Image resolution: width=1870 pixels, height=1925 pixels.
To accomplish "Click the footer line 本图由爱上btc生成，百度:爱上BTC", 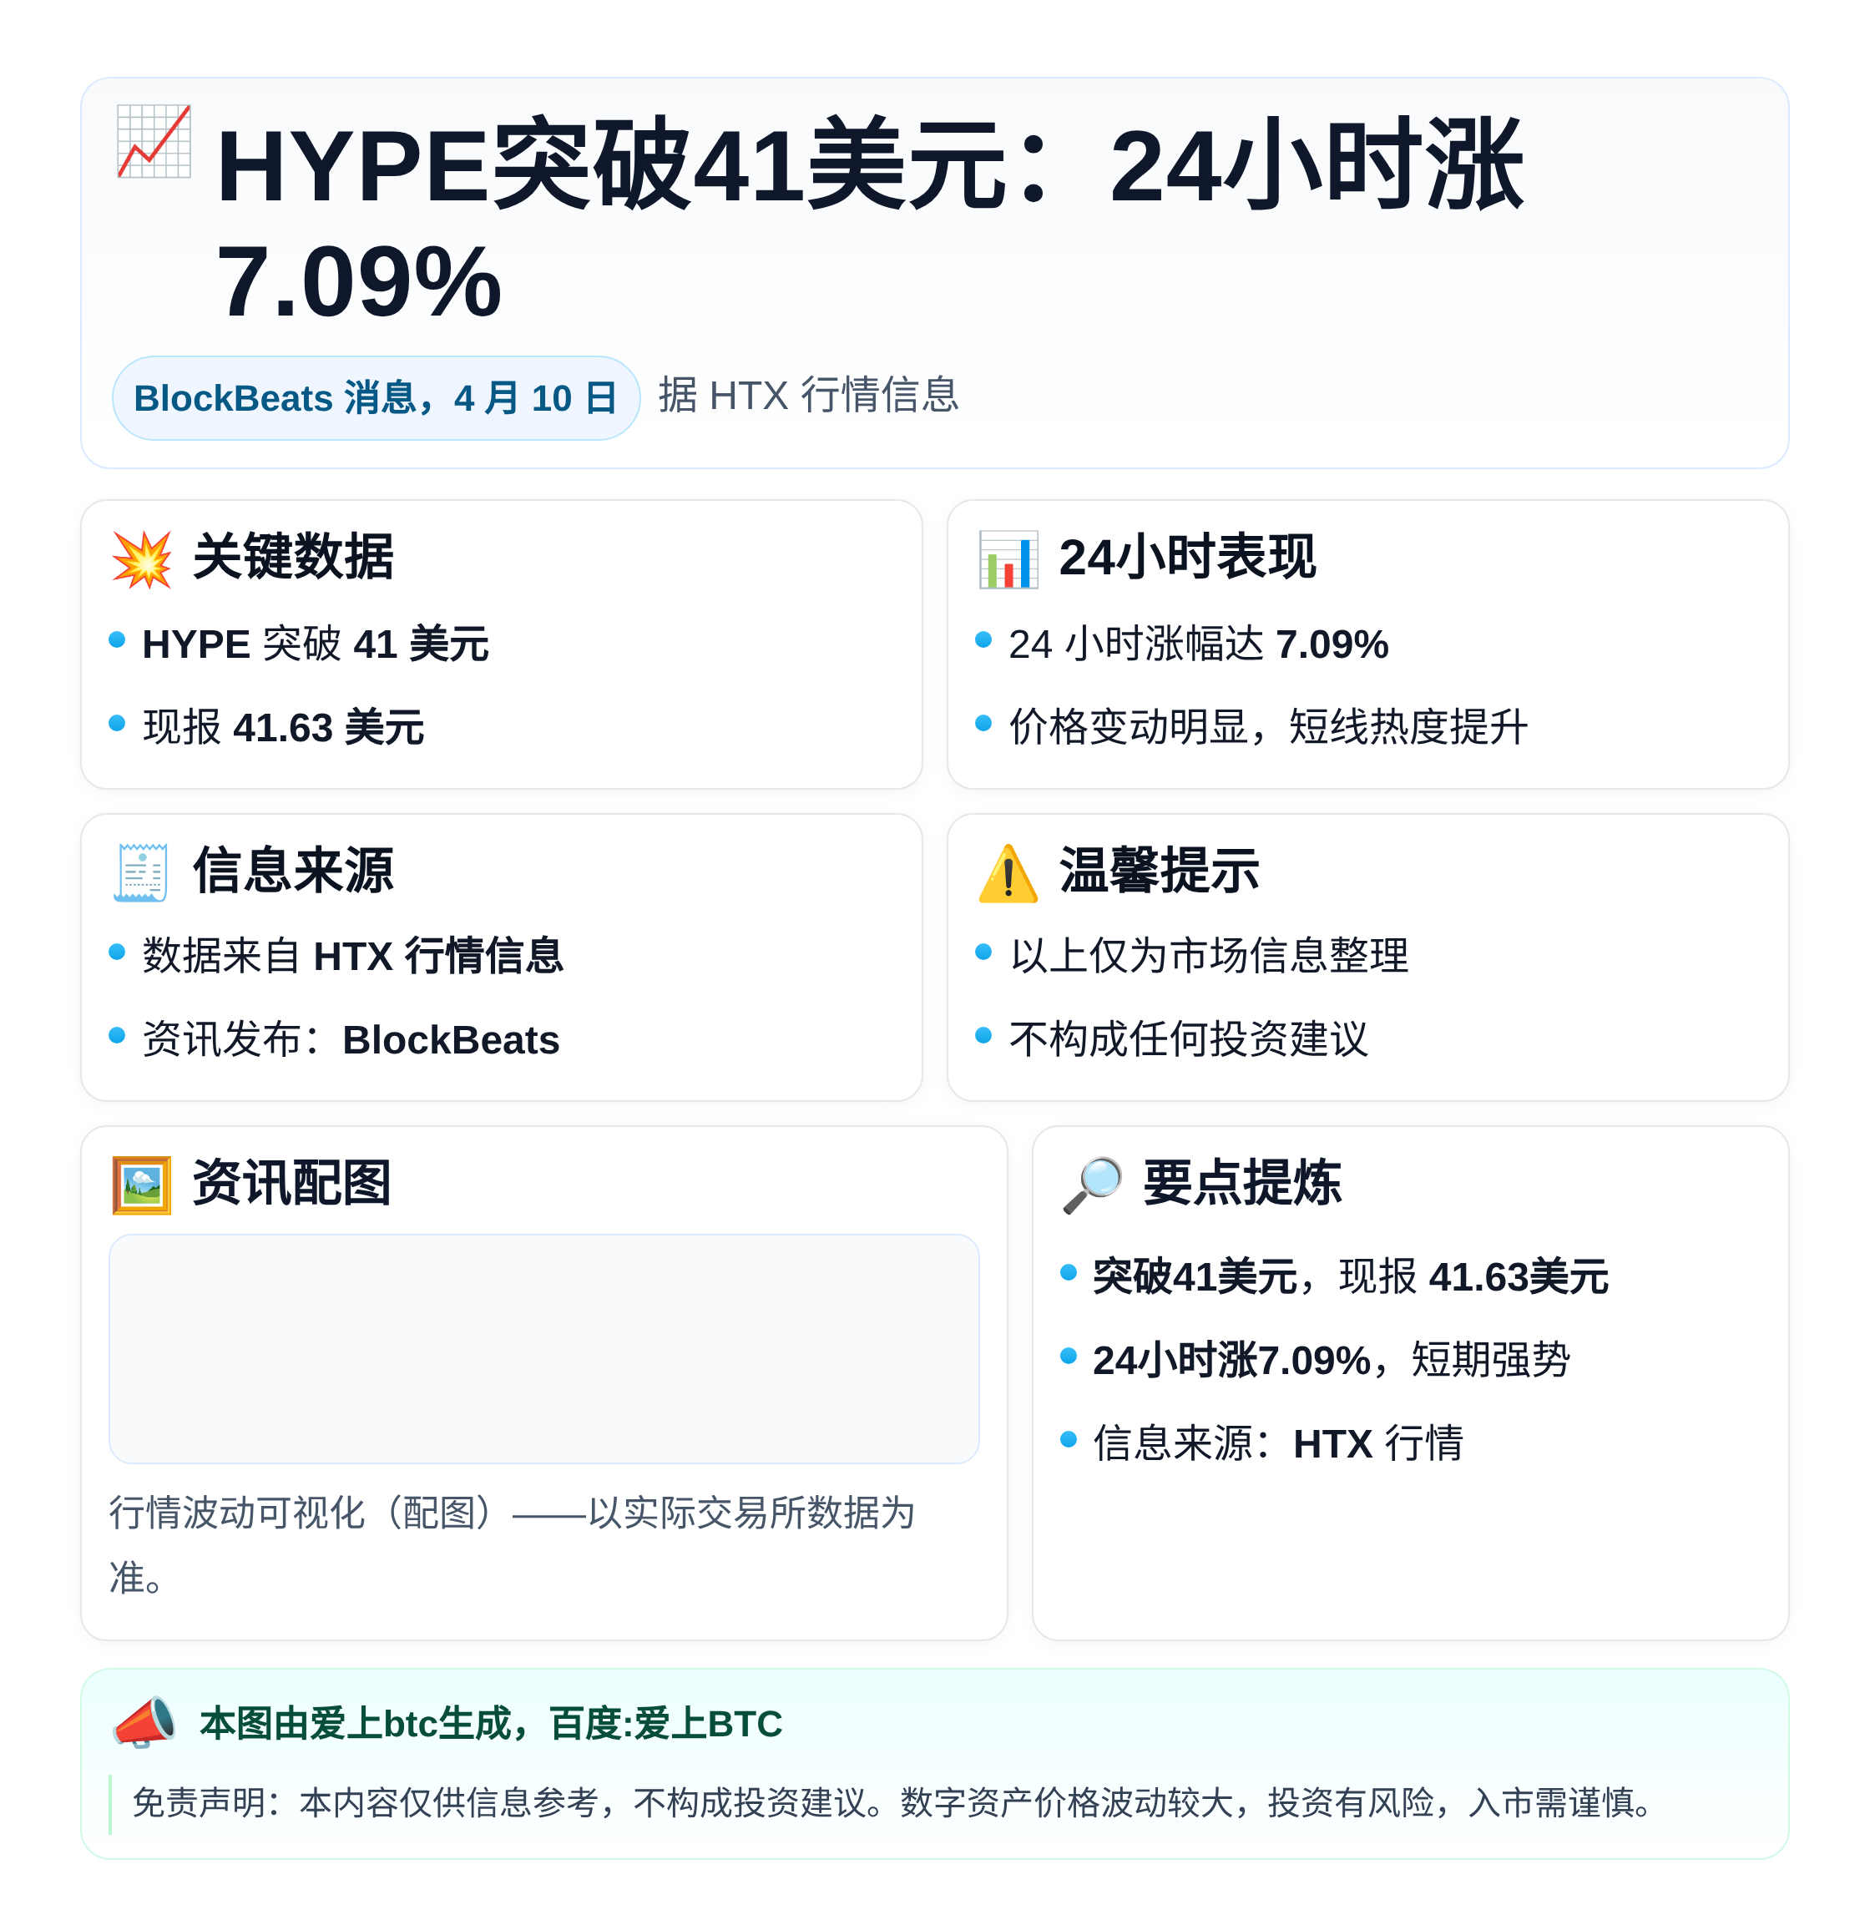I will (x=490, y=1724).
